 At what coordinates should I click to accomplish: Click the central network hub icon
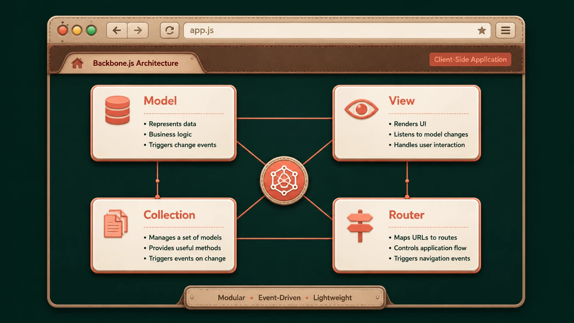click(284, 181)
